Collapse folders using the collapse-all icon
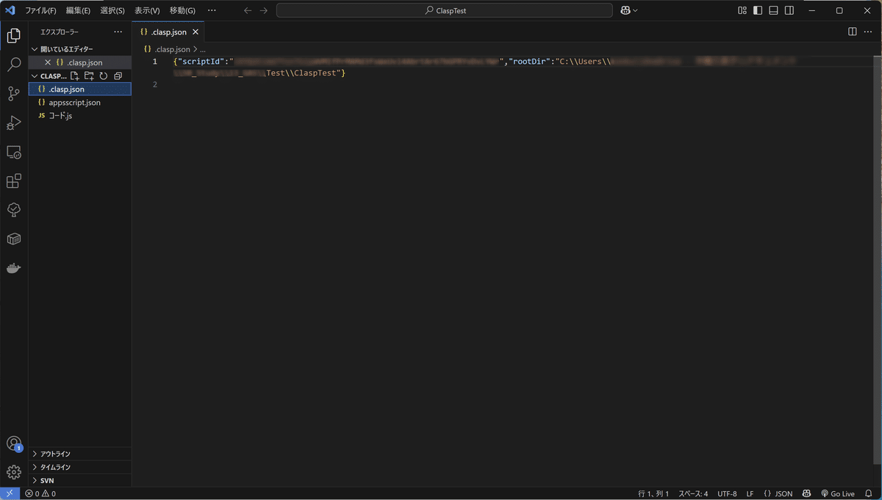Image resolution: width=882 pixels, height=500 pixels. [x=117, y=76]
